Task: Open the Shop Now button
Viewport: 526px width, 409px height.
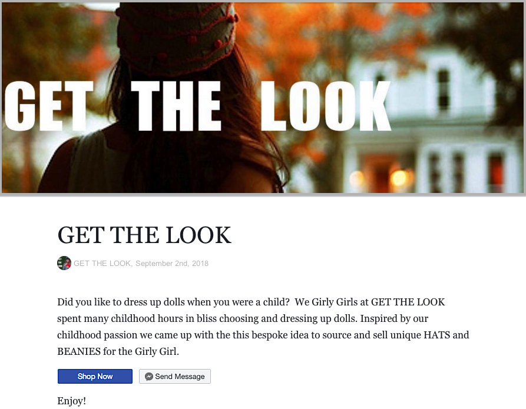Action: point(95,377)
